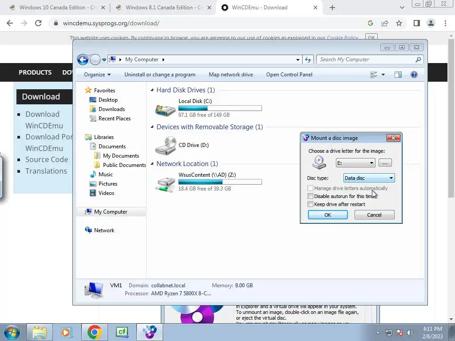Click OK in Mount a disc image dialog

(327, 215)
